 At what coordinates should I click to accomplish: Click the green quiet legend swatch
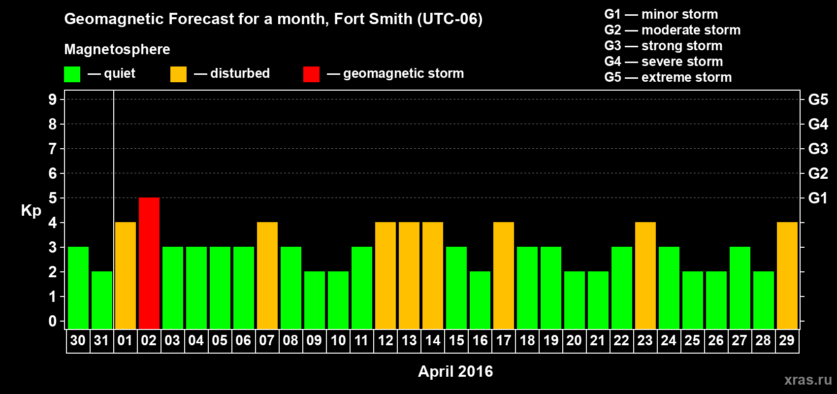tap(72, 74)
